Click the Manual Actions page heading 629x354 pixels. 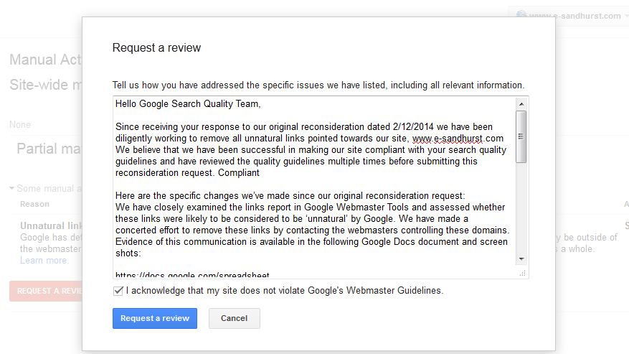point(45,60)
